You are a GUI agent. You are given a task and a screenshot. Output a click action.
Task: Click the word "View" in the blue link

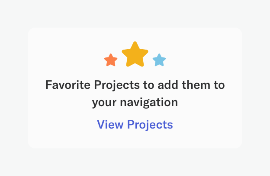click(x=110, y=125)
